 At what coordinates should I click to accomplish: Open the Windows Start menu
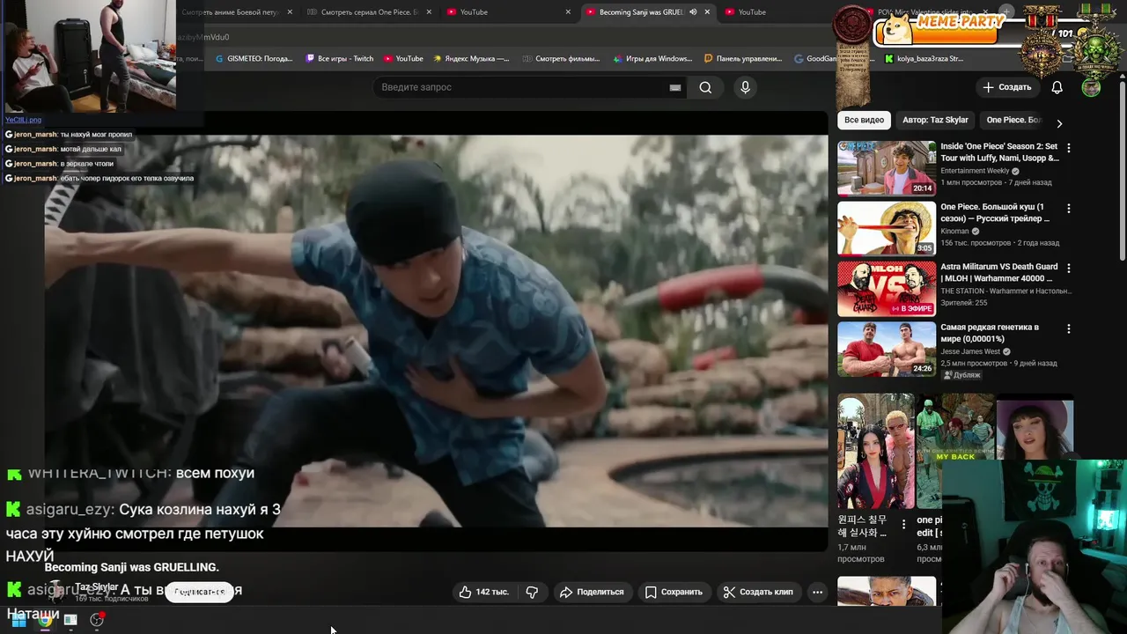click(18, 620)
